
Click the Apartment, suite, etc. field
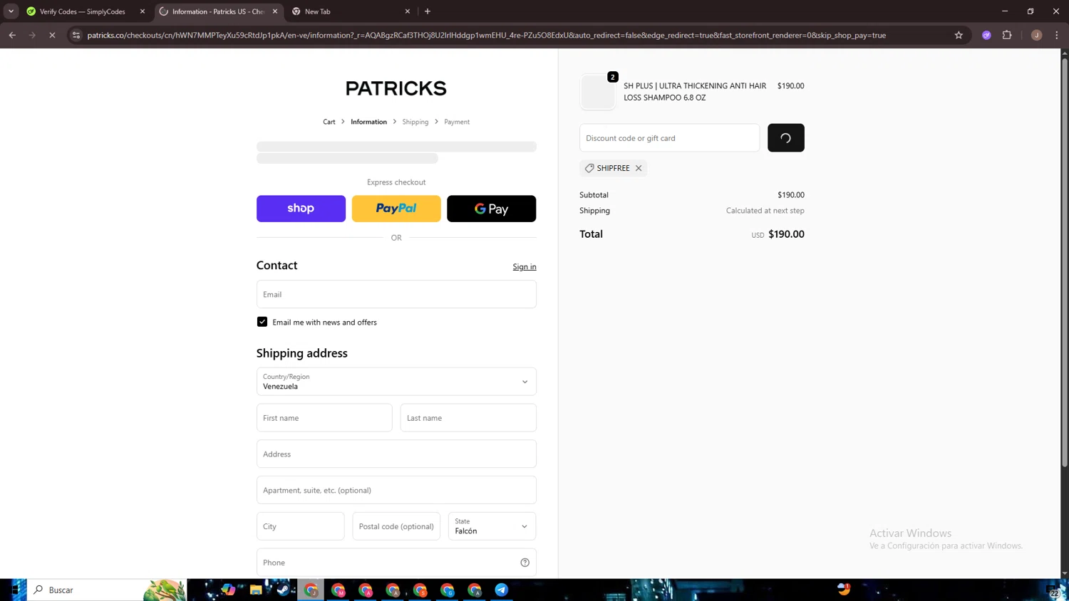pos(396,490)
